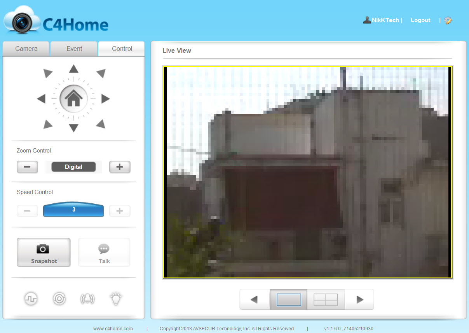Screen dimensions: 469x333
Task: Pan camera right with the right arrow
Action: [105, 99]
